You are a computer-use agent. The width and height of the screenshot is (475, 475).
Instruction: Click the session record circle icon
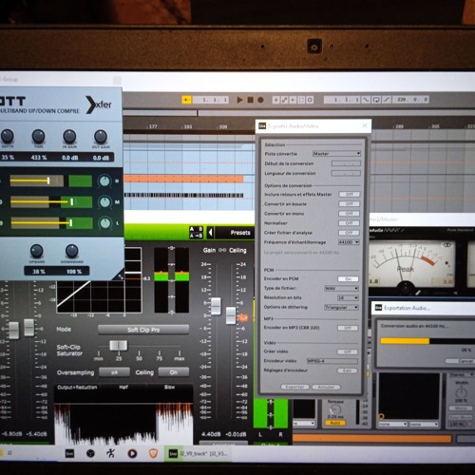coord(310,100)
